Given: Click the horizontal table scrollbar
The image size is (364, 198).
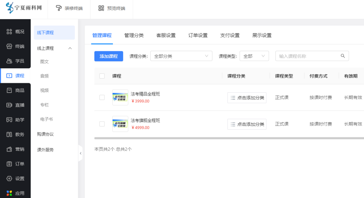Looking at the screenshot, I should click(x=229, y=138).
